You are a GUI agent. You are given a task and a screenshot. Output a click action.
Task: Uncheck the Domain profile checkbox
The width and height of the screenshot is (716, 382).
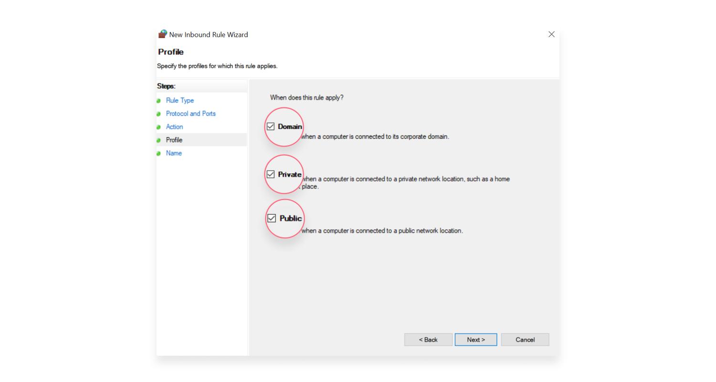point(271,127)
